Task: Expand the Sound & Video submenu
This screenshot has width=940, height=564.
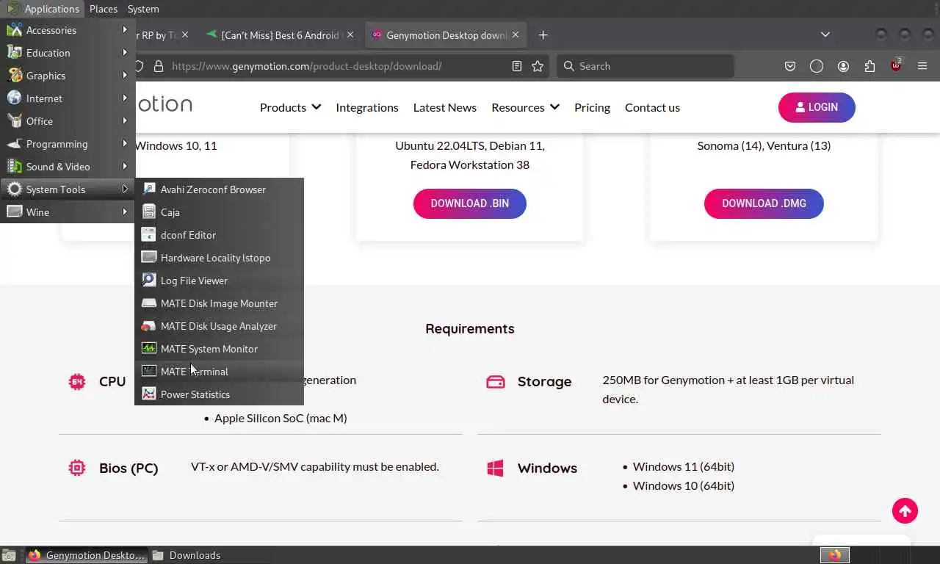Action: pos(68,167)
